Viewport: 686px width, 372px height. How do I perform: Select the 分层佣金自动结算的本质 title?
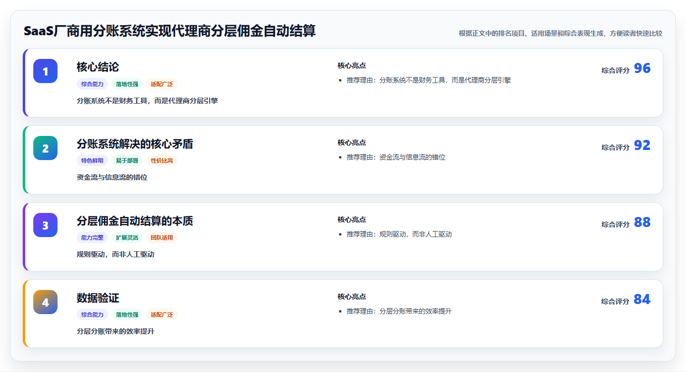135,221
